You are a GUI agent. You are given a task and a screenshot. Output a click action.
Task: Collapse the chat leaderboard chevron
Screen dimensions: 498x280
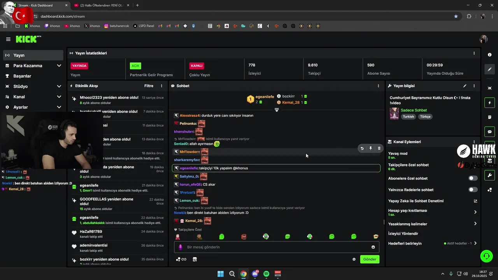tap(277, 110)
